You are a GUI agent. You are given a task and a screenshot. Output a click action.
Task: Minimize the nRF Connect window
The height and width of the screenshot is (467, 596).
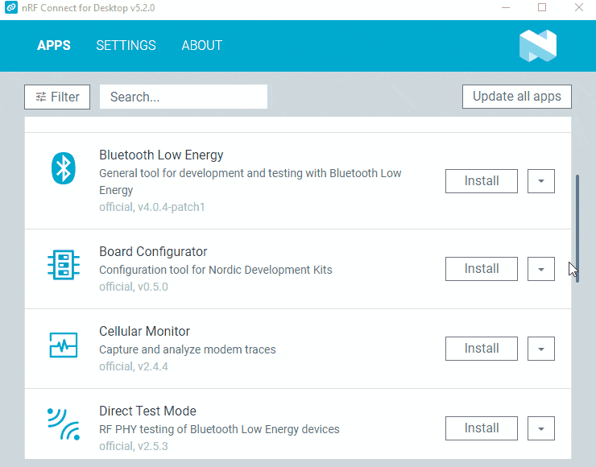click(x=506, y=7)
